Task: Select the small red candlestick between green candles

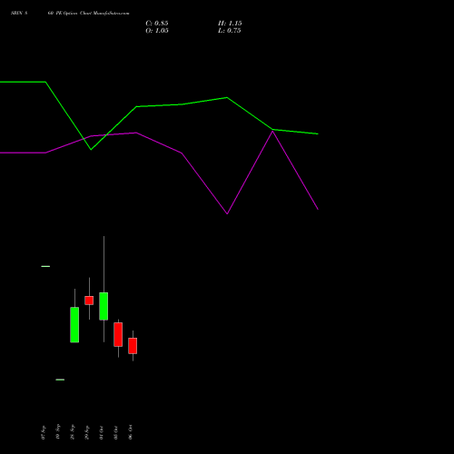Action: (89, 301)
